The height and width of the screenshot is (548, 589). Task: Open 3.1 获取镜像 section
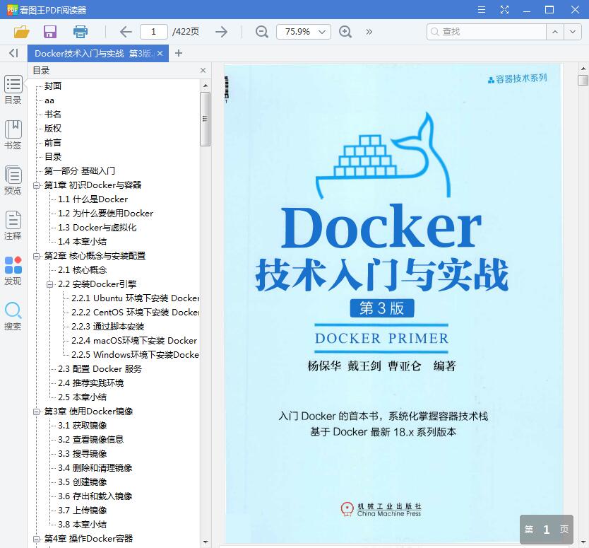pos(82,426)
